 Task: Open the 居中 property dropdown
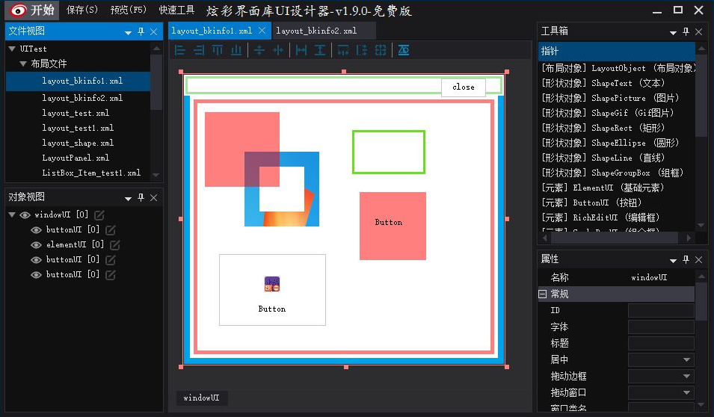[x=686, y=359]
